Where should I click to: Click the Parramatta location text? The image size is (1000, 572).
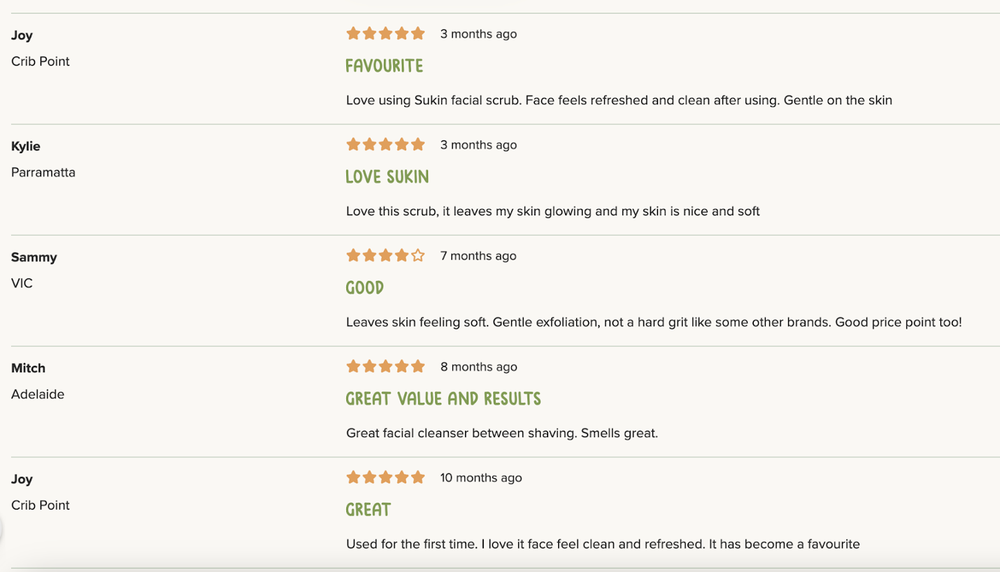click(x=43, y=173)
